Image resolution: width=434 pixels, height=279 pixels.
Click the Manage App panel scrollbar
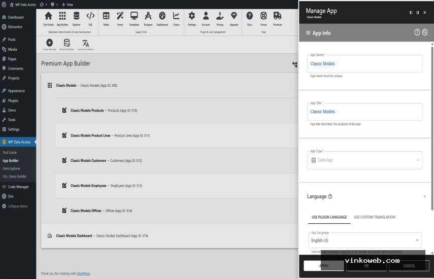point(432,128)
